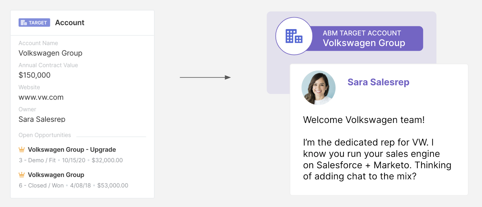Click Sara Salesrep's profile photo
The height and width of the screenshot is (207, 482).
tap(318, 88)
